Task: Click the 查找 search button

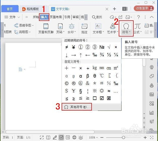Action: coord(97,17)
